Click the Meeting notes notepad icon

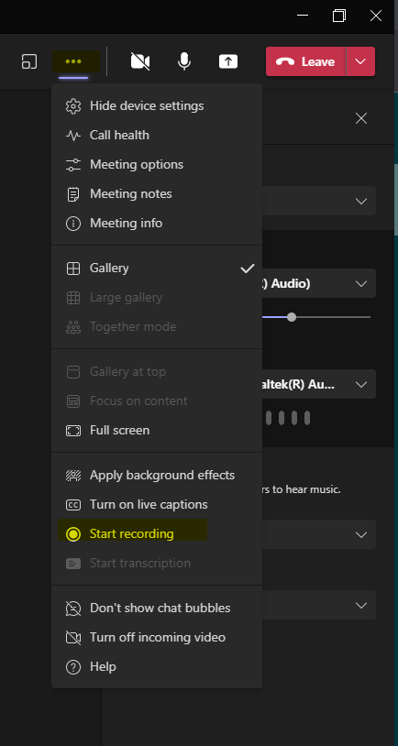pos(73,194)
